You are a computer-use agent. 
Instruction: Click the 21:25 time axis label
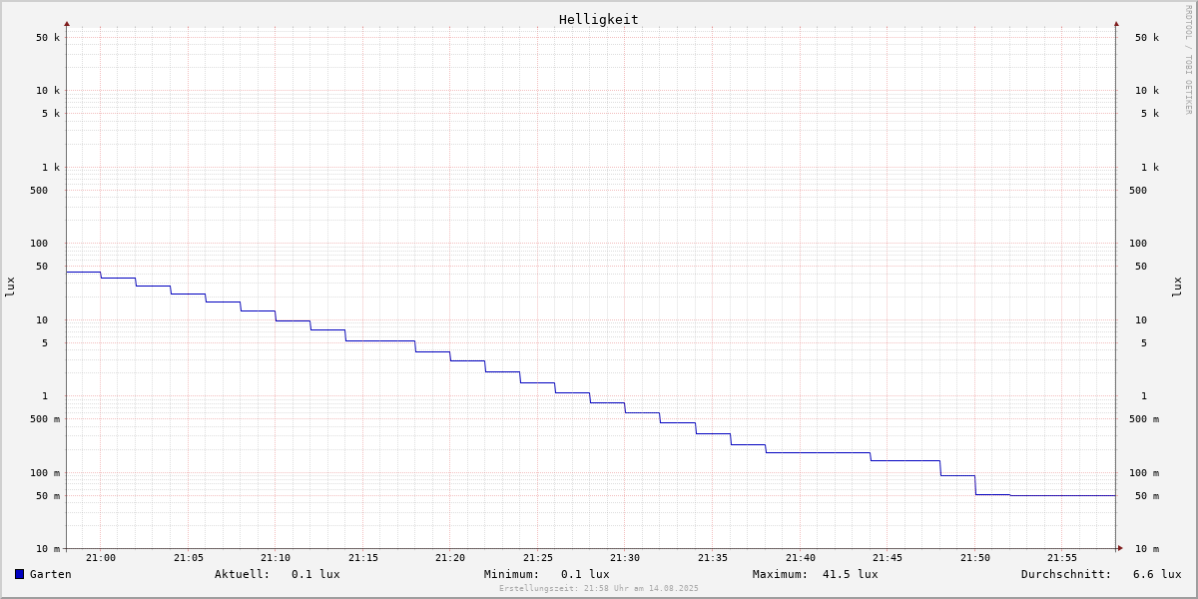(538, 558)
